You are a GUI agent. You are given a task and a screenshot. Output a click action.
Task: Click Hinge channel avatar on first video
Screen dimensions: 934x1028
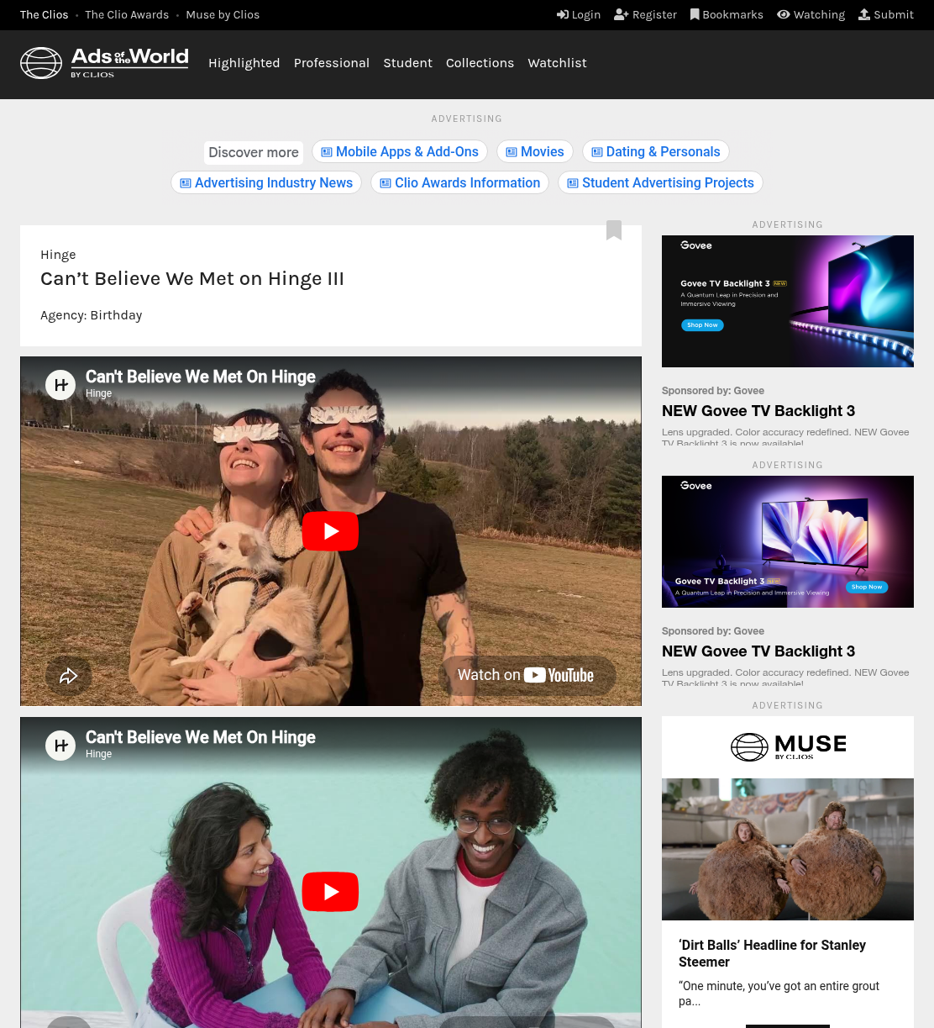pyautogui.click(x=60, y=385)
